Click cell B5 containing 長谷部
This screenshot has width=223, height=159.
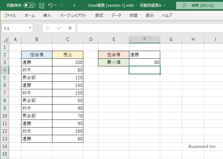coord(37,78)
